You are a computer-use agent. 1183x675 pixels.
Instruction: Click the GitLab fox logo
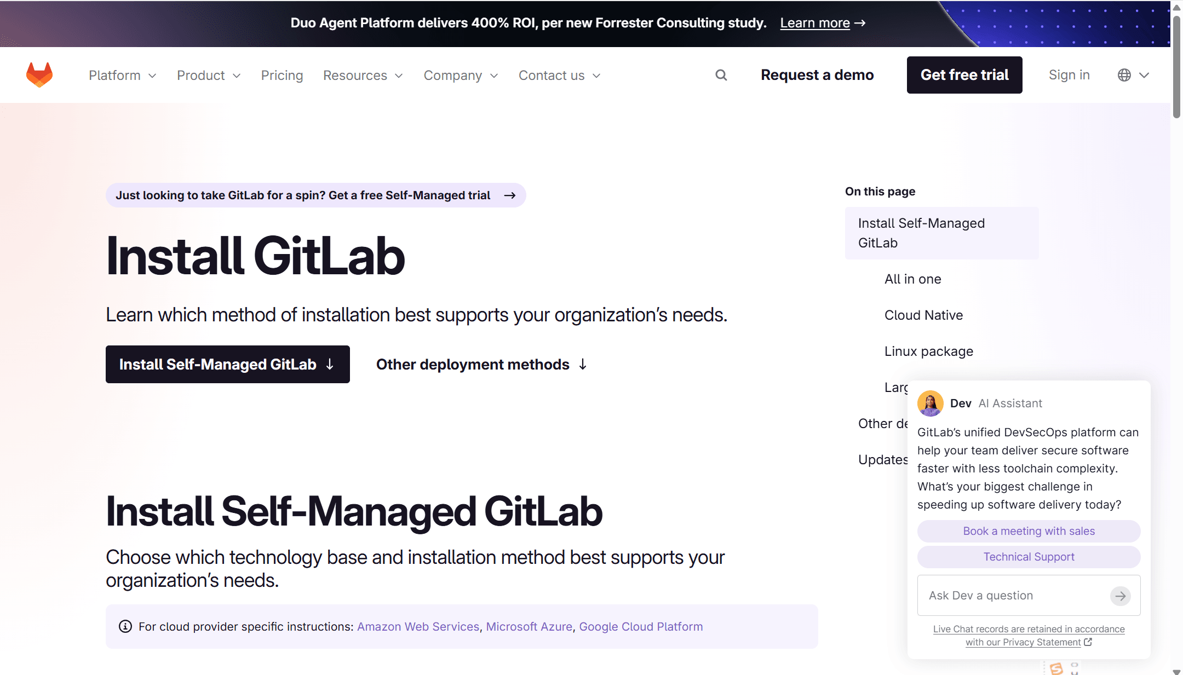39,75
